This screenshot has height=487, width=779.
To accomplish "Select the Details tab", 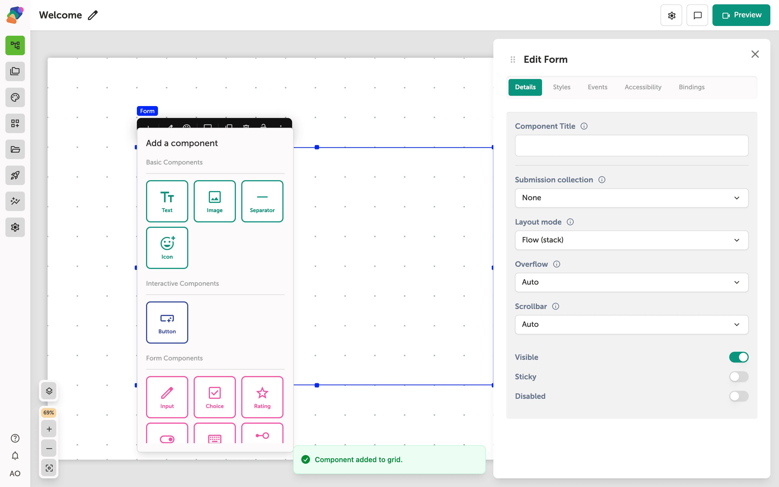I will pos(525,87).
